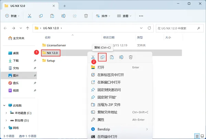Choose 固定到"开始"
Image resolution: width=206 pixels, height=139 pixels.
pyautogui.click(x=120, y=97)
